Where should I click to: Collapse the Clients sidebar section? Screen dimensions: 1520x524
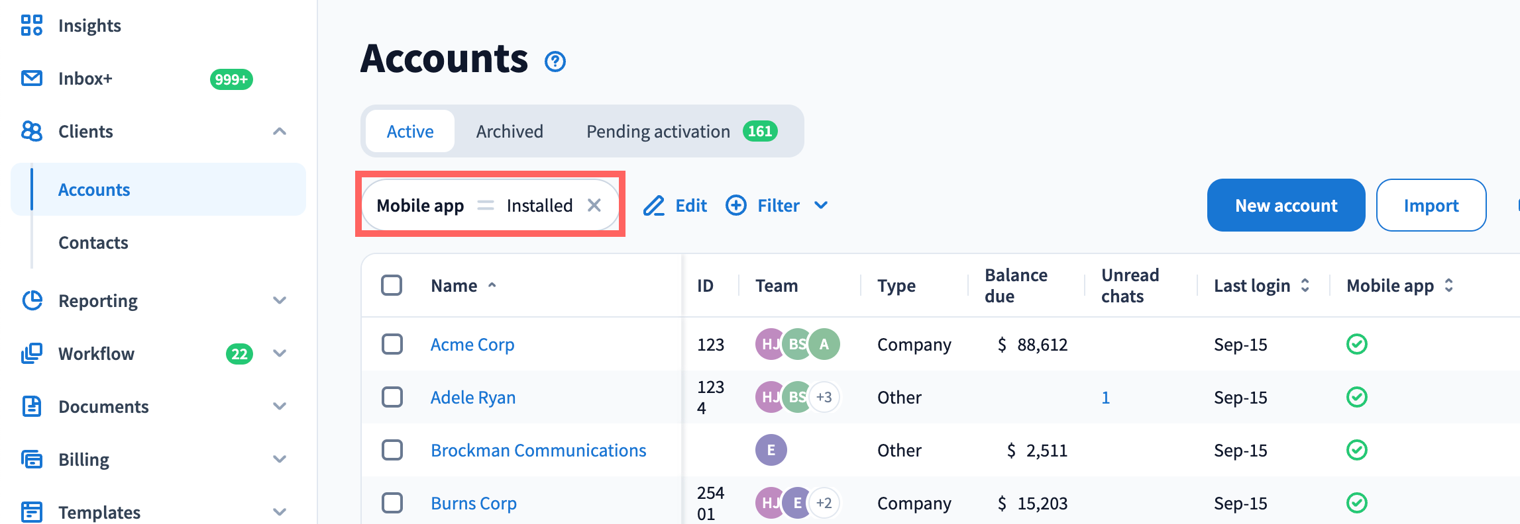point(280,132)
